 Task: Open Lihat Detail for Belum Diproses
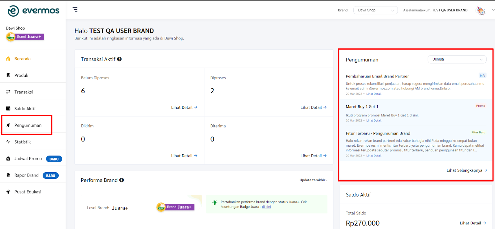(x=184, y=107)
